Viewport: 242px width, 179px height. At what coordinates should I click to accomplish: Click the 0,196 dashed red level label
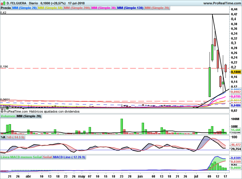coord(4,67)
